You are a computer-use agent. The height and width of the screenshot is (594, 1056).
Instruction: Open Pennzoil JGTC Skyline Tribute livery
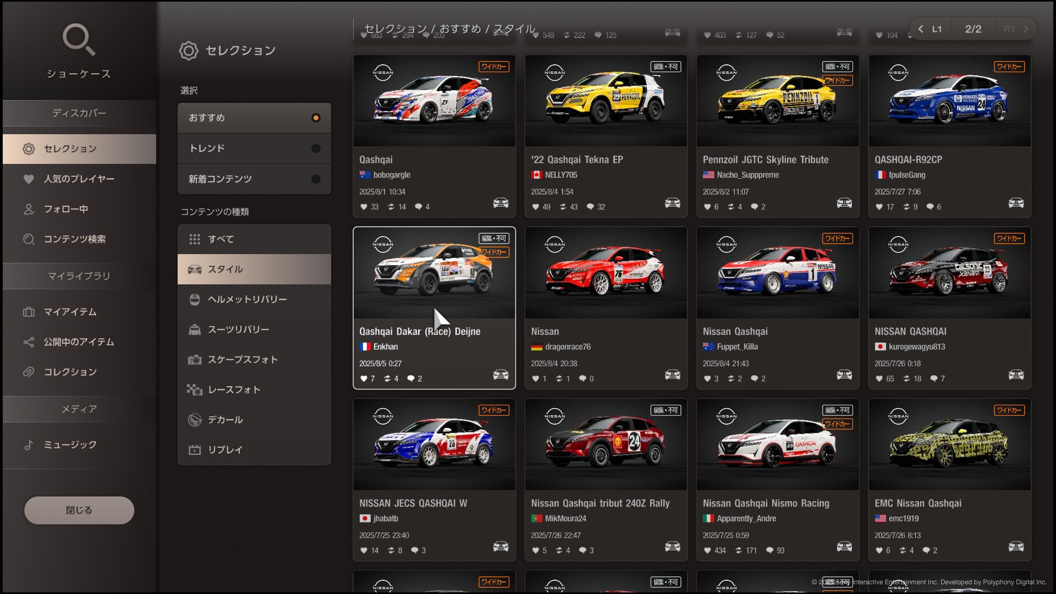tap(777, 102)
